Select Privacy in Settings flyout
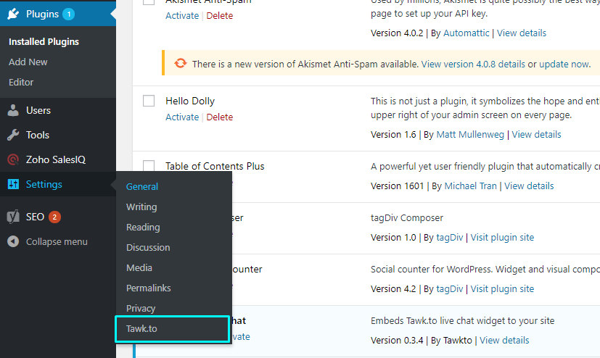Screen dimensions: 600x358 (x=141, y=308)
